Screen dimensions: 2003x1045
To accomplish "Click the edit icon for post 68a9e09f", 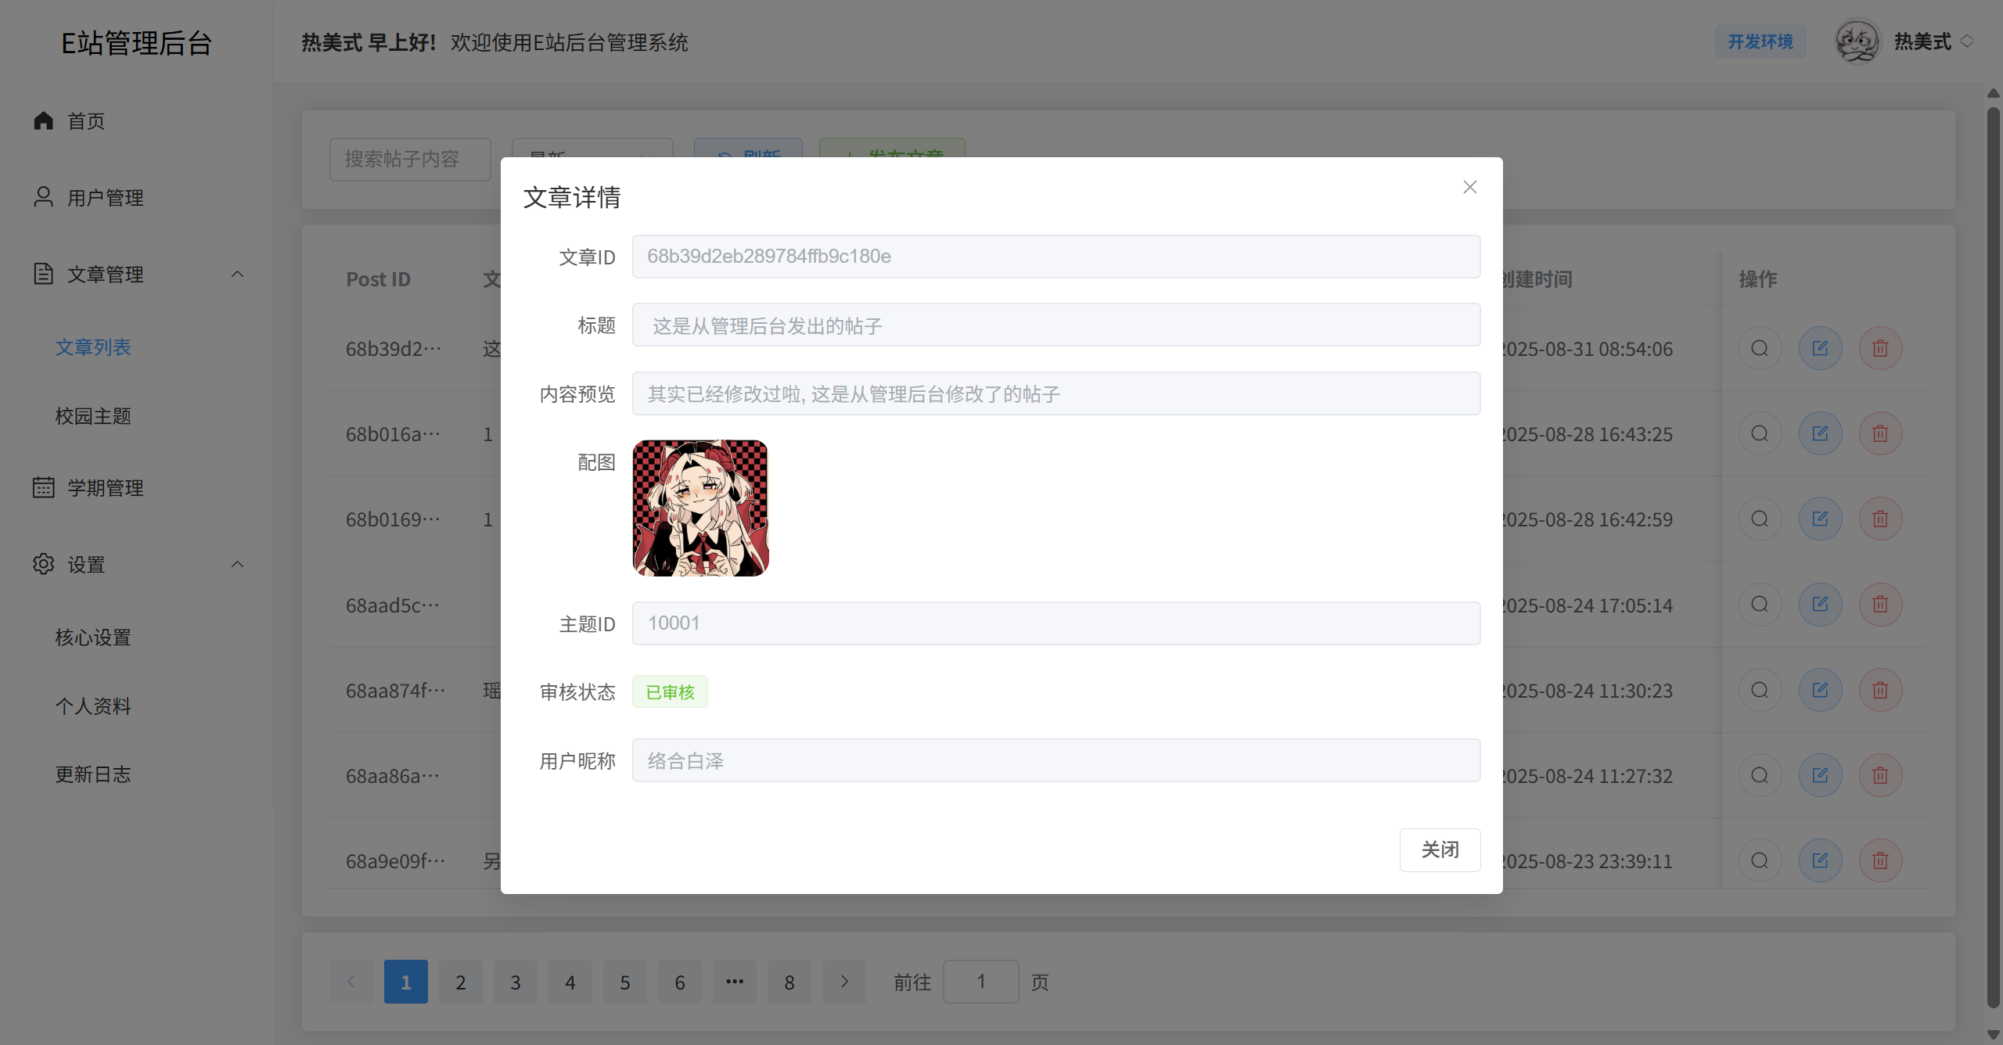I will [1820, 860].
